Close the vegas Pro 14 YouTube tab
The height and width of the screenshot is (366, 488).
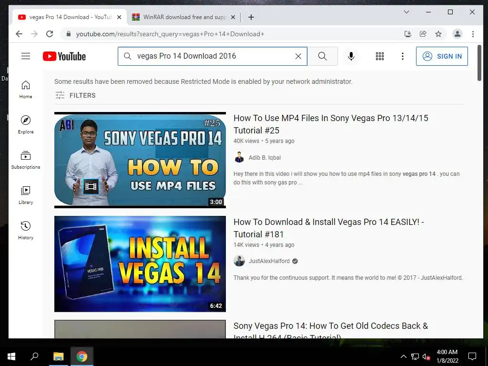click(119, 17)
